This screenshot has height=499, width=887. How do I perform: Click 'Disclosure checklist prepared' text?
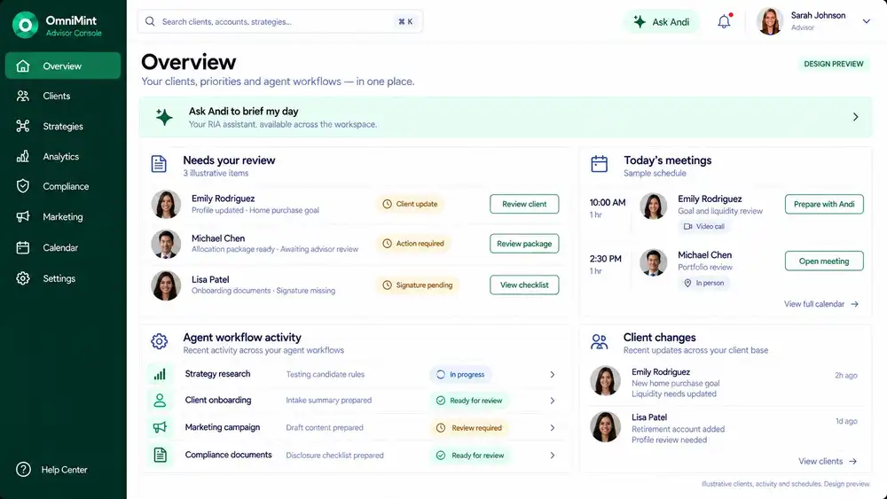coord(335,456)
